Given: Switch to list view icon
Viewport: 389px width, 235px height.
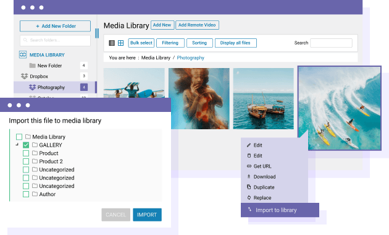Looking at the screenshot, I should click(112, 43).
